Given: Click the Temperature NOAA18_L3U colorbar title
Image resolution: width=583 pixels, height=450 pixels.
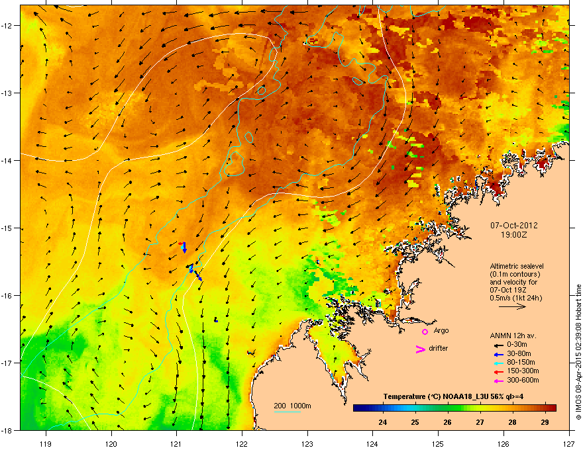Looking at the screenshot, I should point(453,396).
